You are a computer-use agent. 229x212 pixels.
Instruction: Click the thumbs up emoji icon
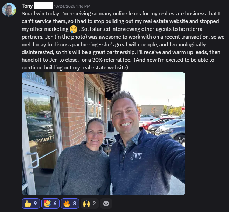(x=28, y=204)
